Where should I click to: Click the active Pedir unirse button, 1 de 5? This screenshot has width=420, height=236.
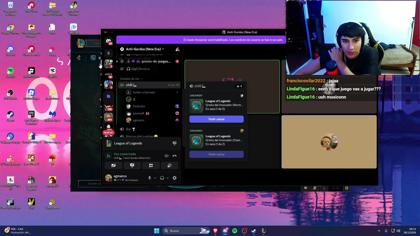217,119
